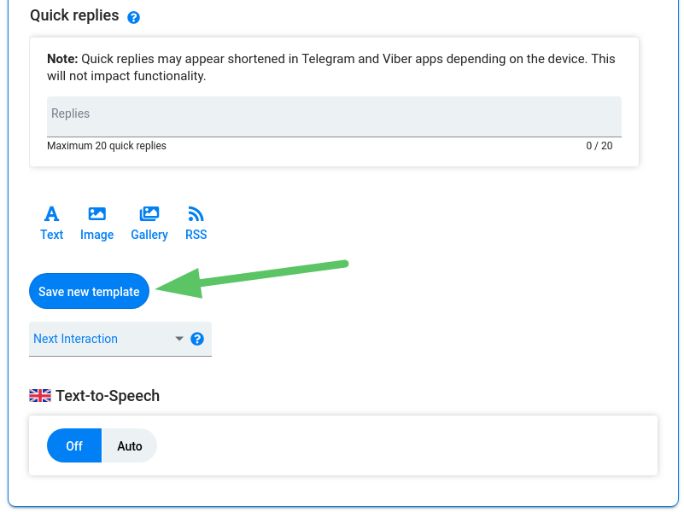Click the '0 / 20' replies counter
The image size is (684, 512).
[599, 146]
